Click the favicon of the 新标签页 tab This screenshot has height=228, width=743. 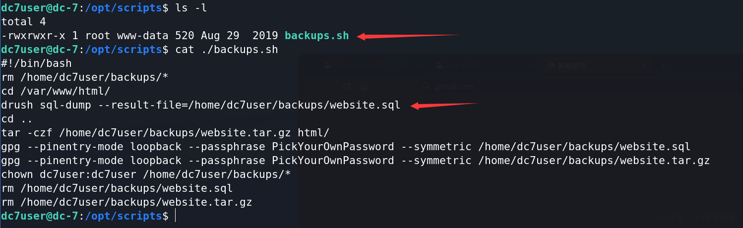point(551,65)
